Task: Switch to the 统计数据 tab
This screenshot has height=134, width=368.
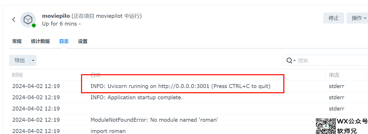Action: 40,41
